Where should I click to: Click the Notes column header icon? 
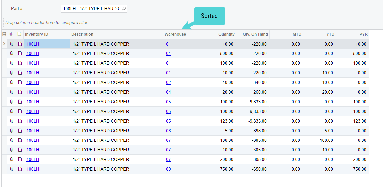point(19,34)
